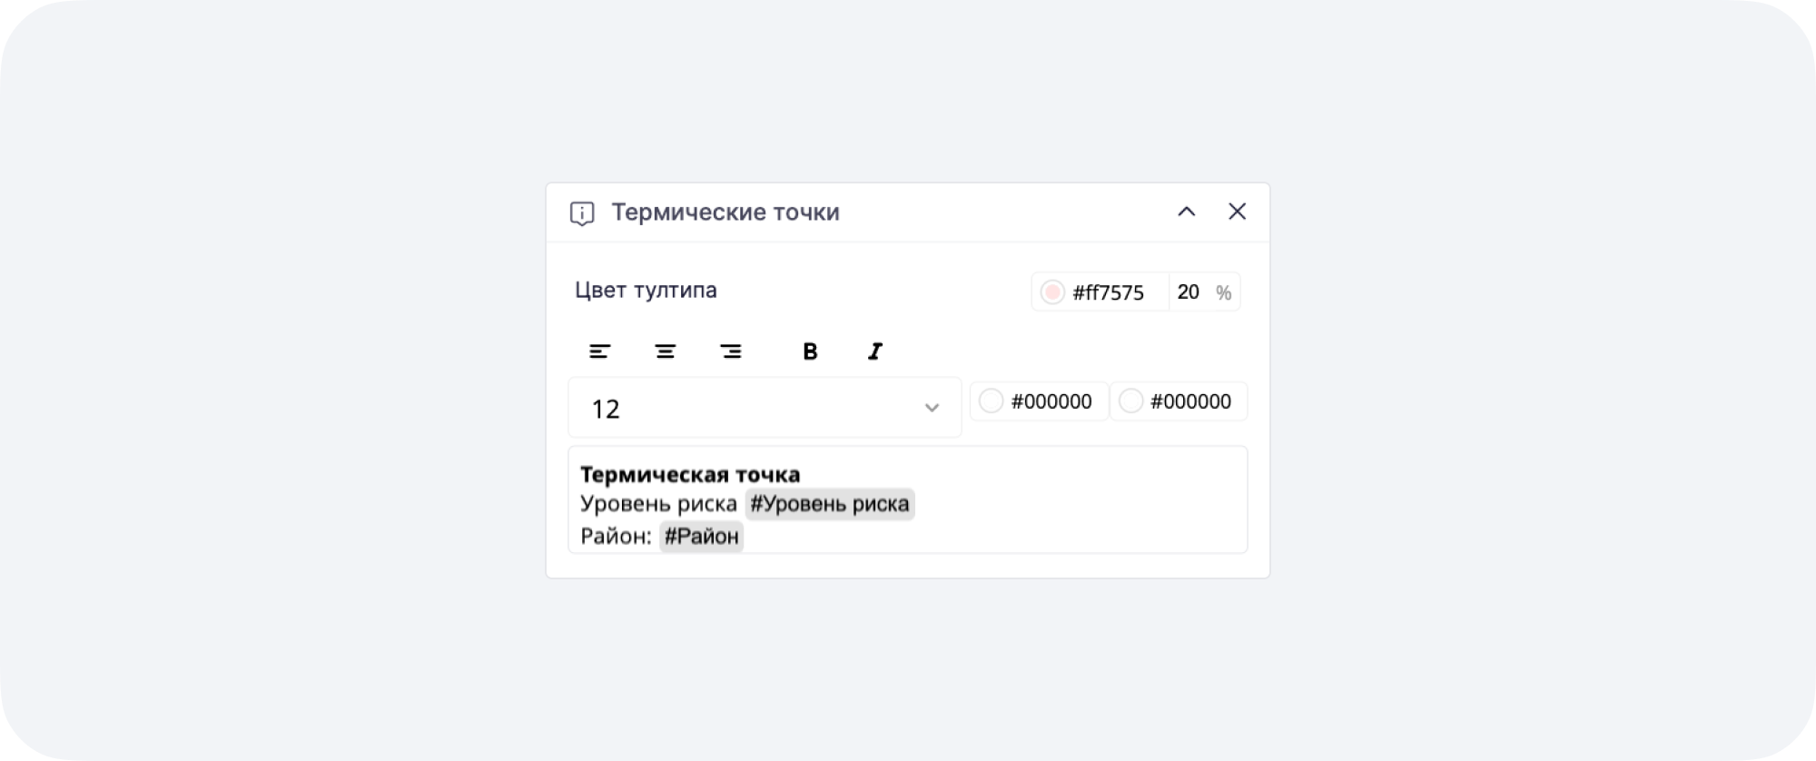Expand the font size selection list
The image size is (1816, 761).
coord(932,408)
